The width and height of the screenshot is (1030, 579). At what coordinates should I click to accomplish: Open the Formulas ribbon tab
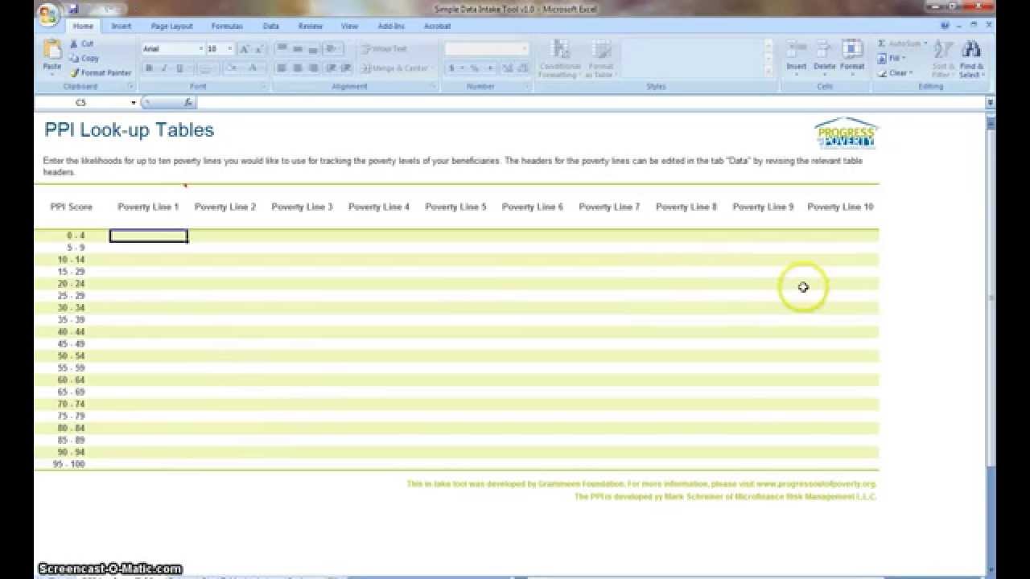click(227, 26)
